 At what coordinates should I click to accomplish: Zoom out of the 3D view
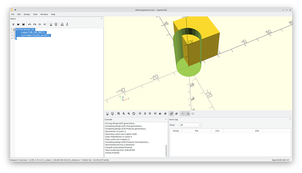click(129, 114)
